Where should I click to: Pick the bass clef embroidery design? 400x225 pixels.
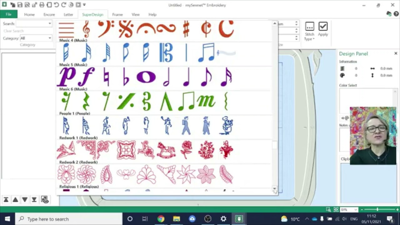(x=106, y=29)
